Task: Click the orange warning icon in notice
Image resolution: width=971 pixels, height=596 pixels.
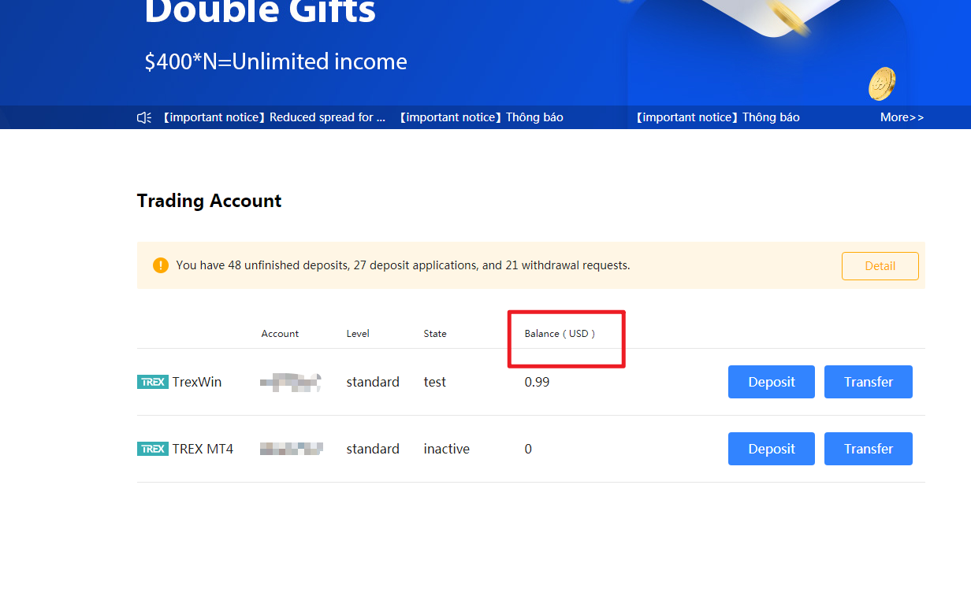Action: (x=161, y=265)
